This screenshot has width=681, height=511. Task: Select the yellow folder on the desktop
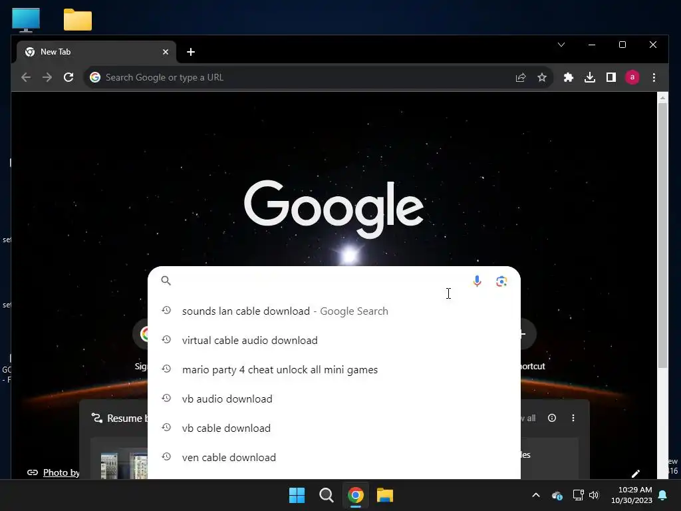coord(78,20)
